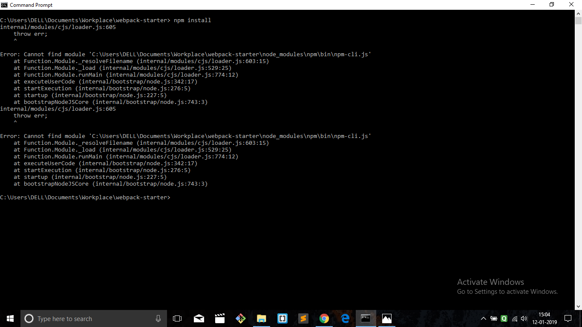The height and width of the screenshot is (327, 582).
Task: Click the microphone icon in the search box
Action: (158, 318)
